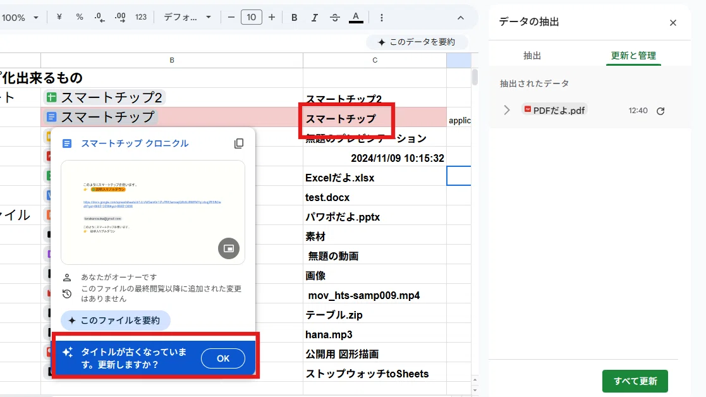Viewport: 706px width, 397px height.
Task: Click the このファイルを要約 button
Action: click(116, 320)
